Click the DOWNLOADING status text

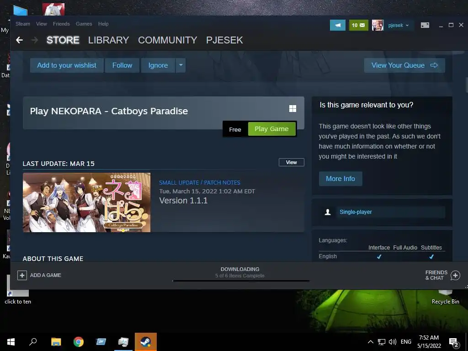[240, 269]
